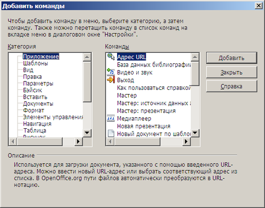Click category list vertical scrollbar thumb

(x=87, y=82)
